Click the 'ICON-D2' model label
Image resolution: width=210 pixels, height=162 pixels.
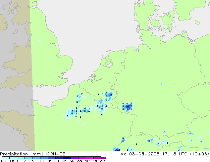pyautogui.click(x=55, y=154)
